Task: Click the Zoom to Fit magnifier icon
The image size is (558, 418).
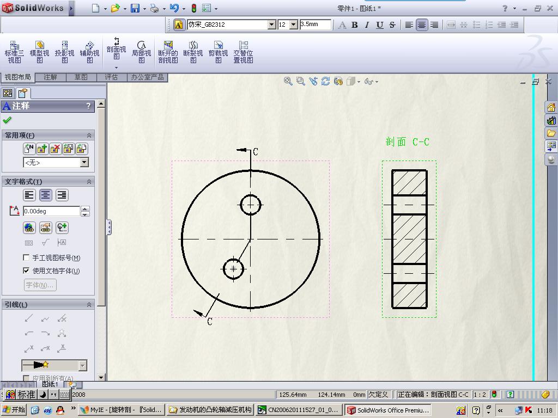Action: point(288,82)
